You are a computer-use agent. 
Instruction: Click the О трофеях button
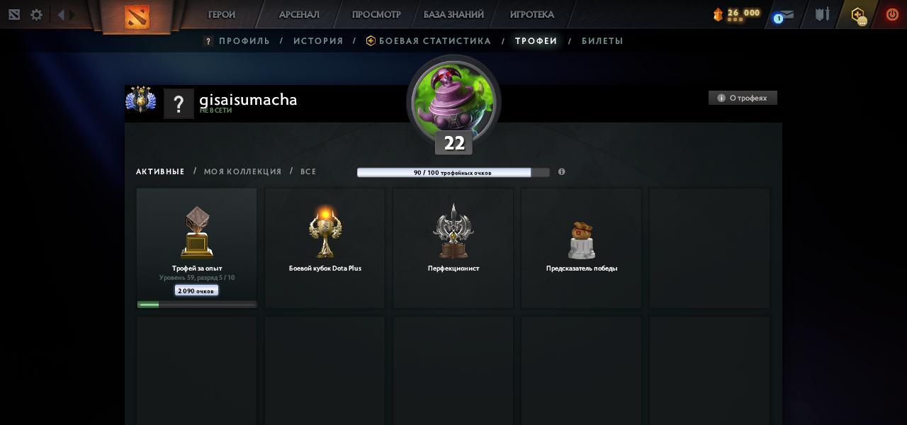click(743, 98)
